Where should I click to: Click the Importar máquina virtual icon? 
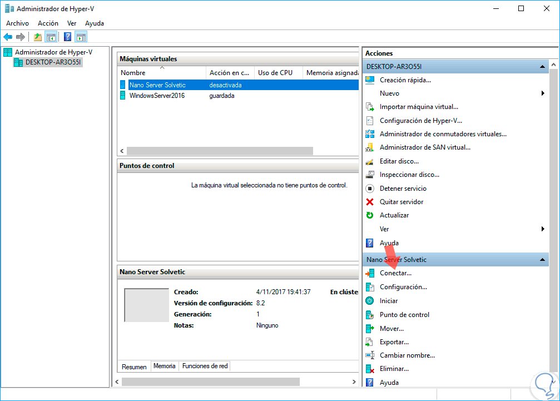370,107
